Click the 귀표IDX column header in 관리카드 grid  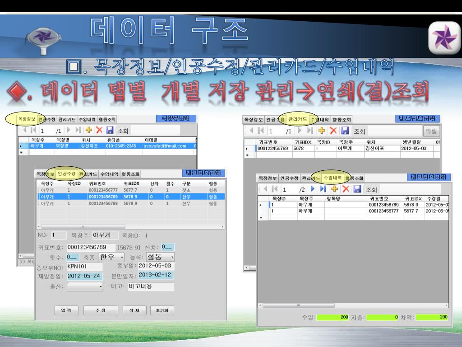[x=303, y=142]
